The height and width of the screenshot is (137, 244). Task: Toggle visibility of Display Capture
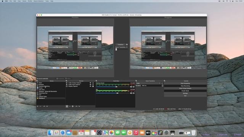90,86
